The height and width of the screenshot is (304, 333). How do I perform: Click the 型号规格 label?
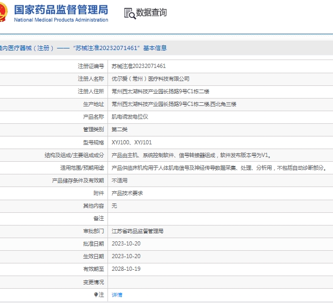(x=93, y=142)
